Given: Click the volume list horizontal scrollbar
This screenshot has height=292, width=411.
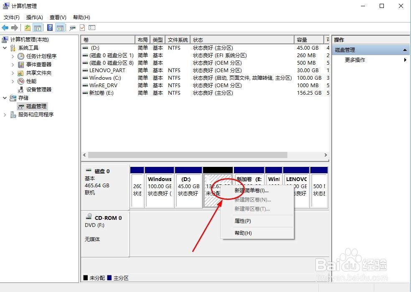Looking at the screenshot, I should tap(188, 155).
